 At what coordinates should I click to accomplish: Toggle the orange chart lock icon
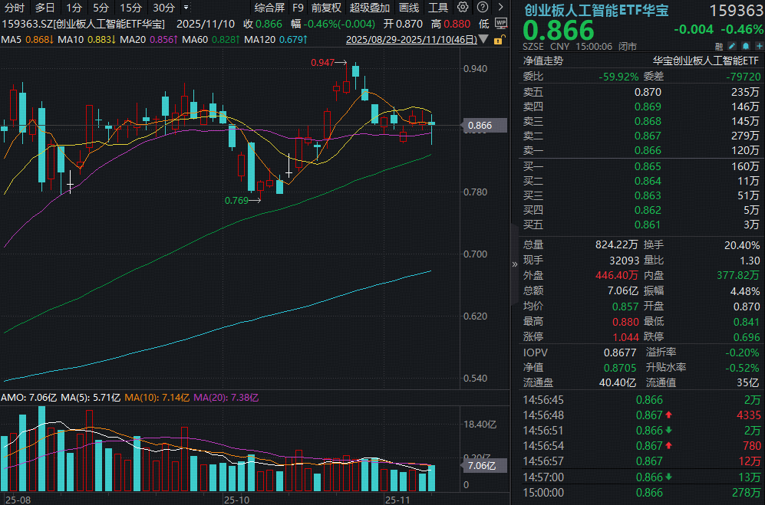pyautogui.click(x=500, y=39)
